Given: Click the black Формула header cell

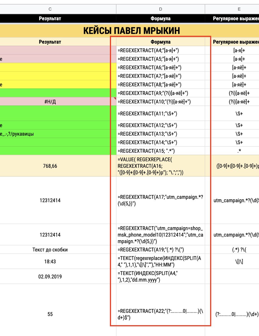Looking at the screenshot, I should [160, 18].
